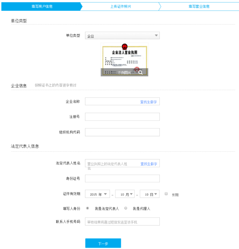Click the 法定代表人信息 section heading
The width and height of the screenshot is (239, 249).
[x=25, y=146]
